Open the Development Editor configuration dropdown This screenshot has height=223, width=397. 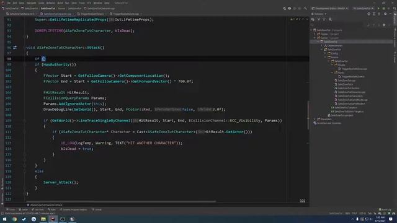coord(329,8)
